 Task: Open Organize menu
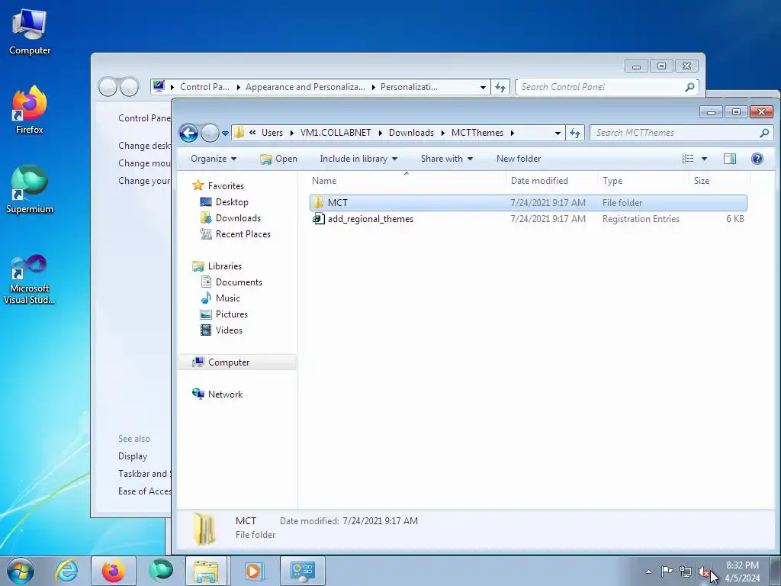click(x=214, y=159)
